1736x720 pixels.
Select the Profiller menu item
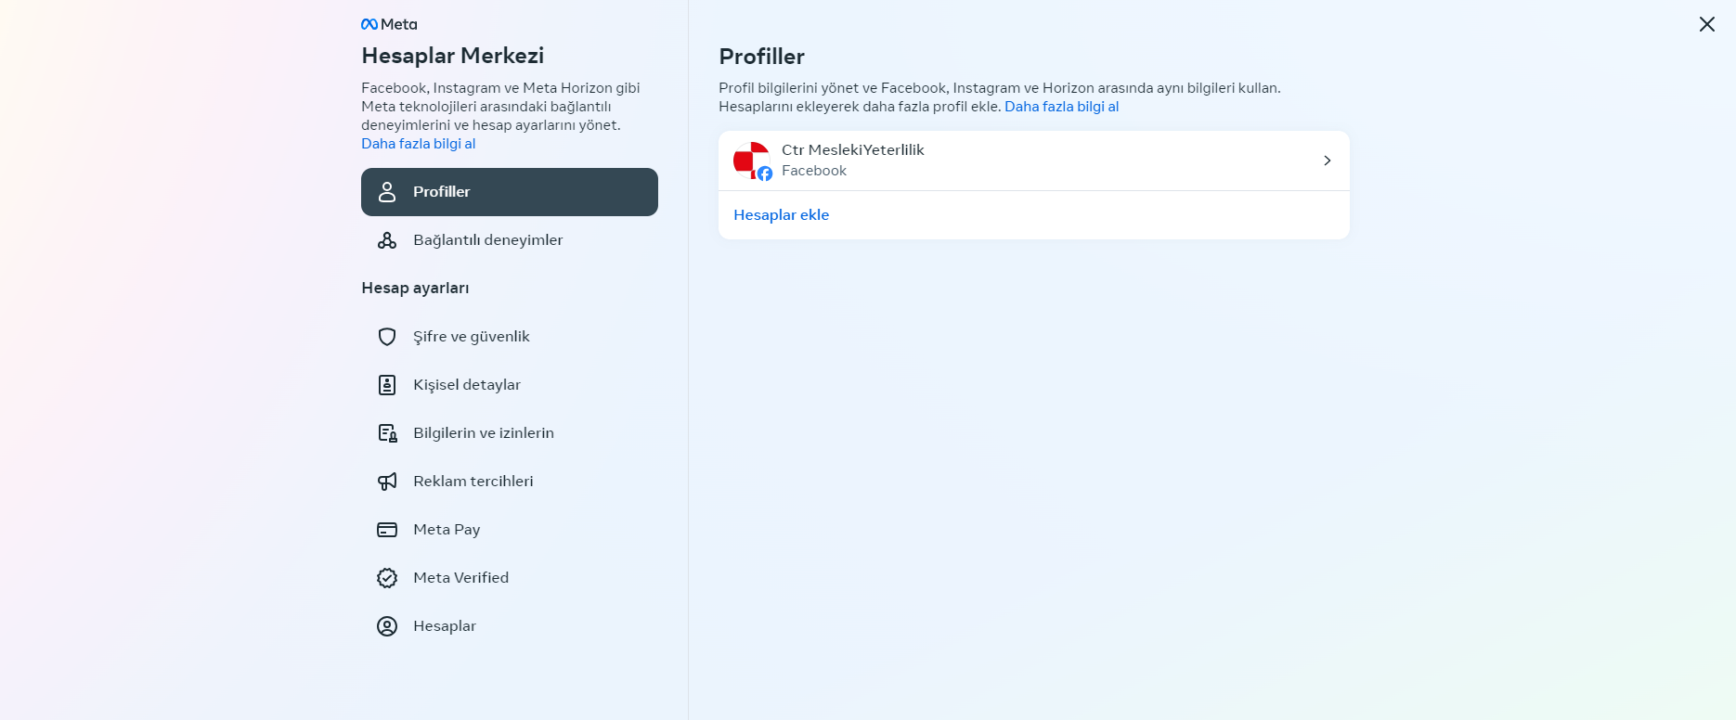pyautogui.click(x=510, y=192)
